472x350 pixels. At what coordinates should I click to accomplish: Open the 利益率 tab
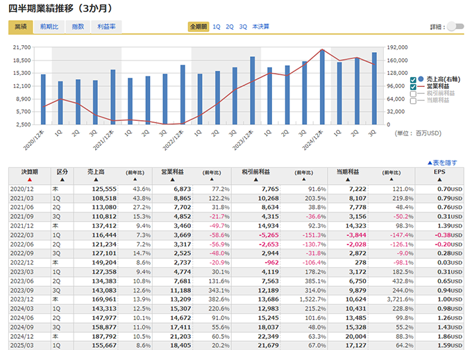(106, 26)
